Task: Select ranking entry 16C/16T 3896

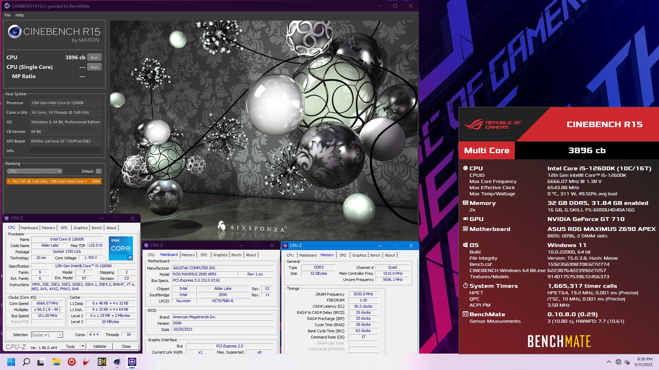Action: [x=54, y=181]
